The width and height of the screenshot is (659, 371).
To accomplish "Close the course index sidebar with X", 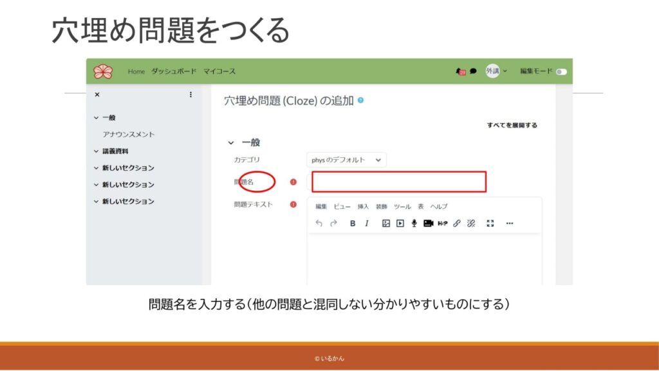I will [x=97, y=95].
